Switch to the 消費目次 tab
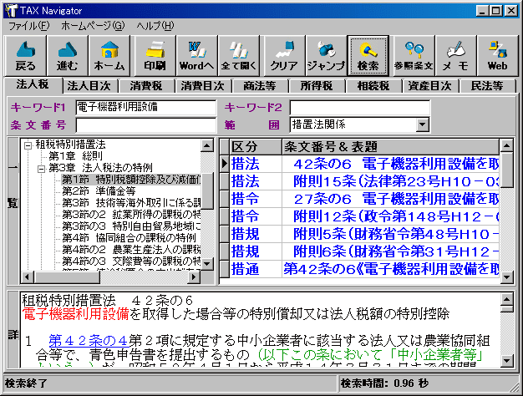This screenshot has width=523, height=396. pos(203,86)
